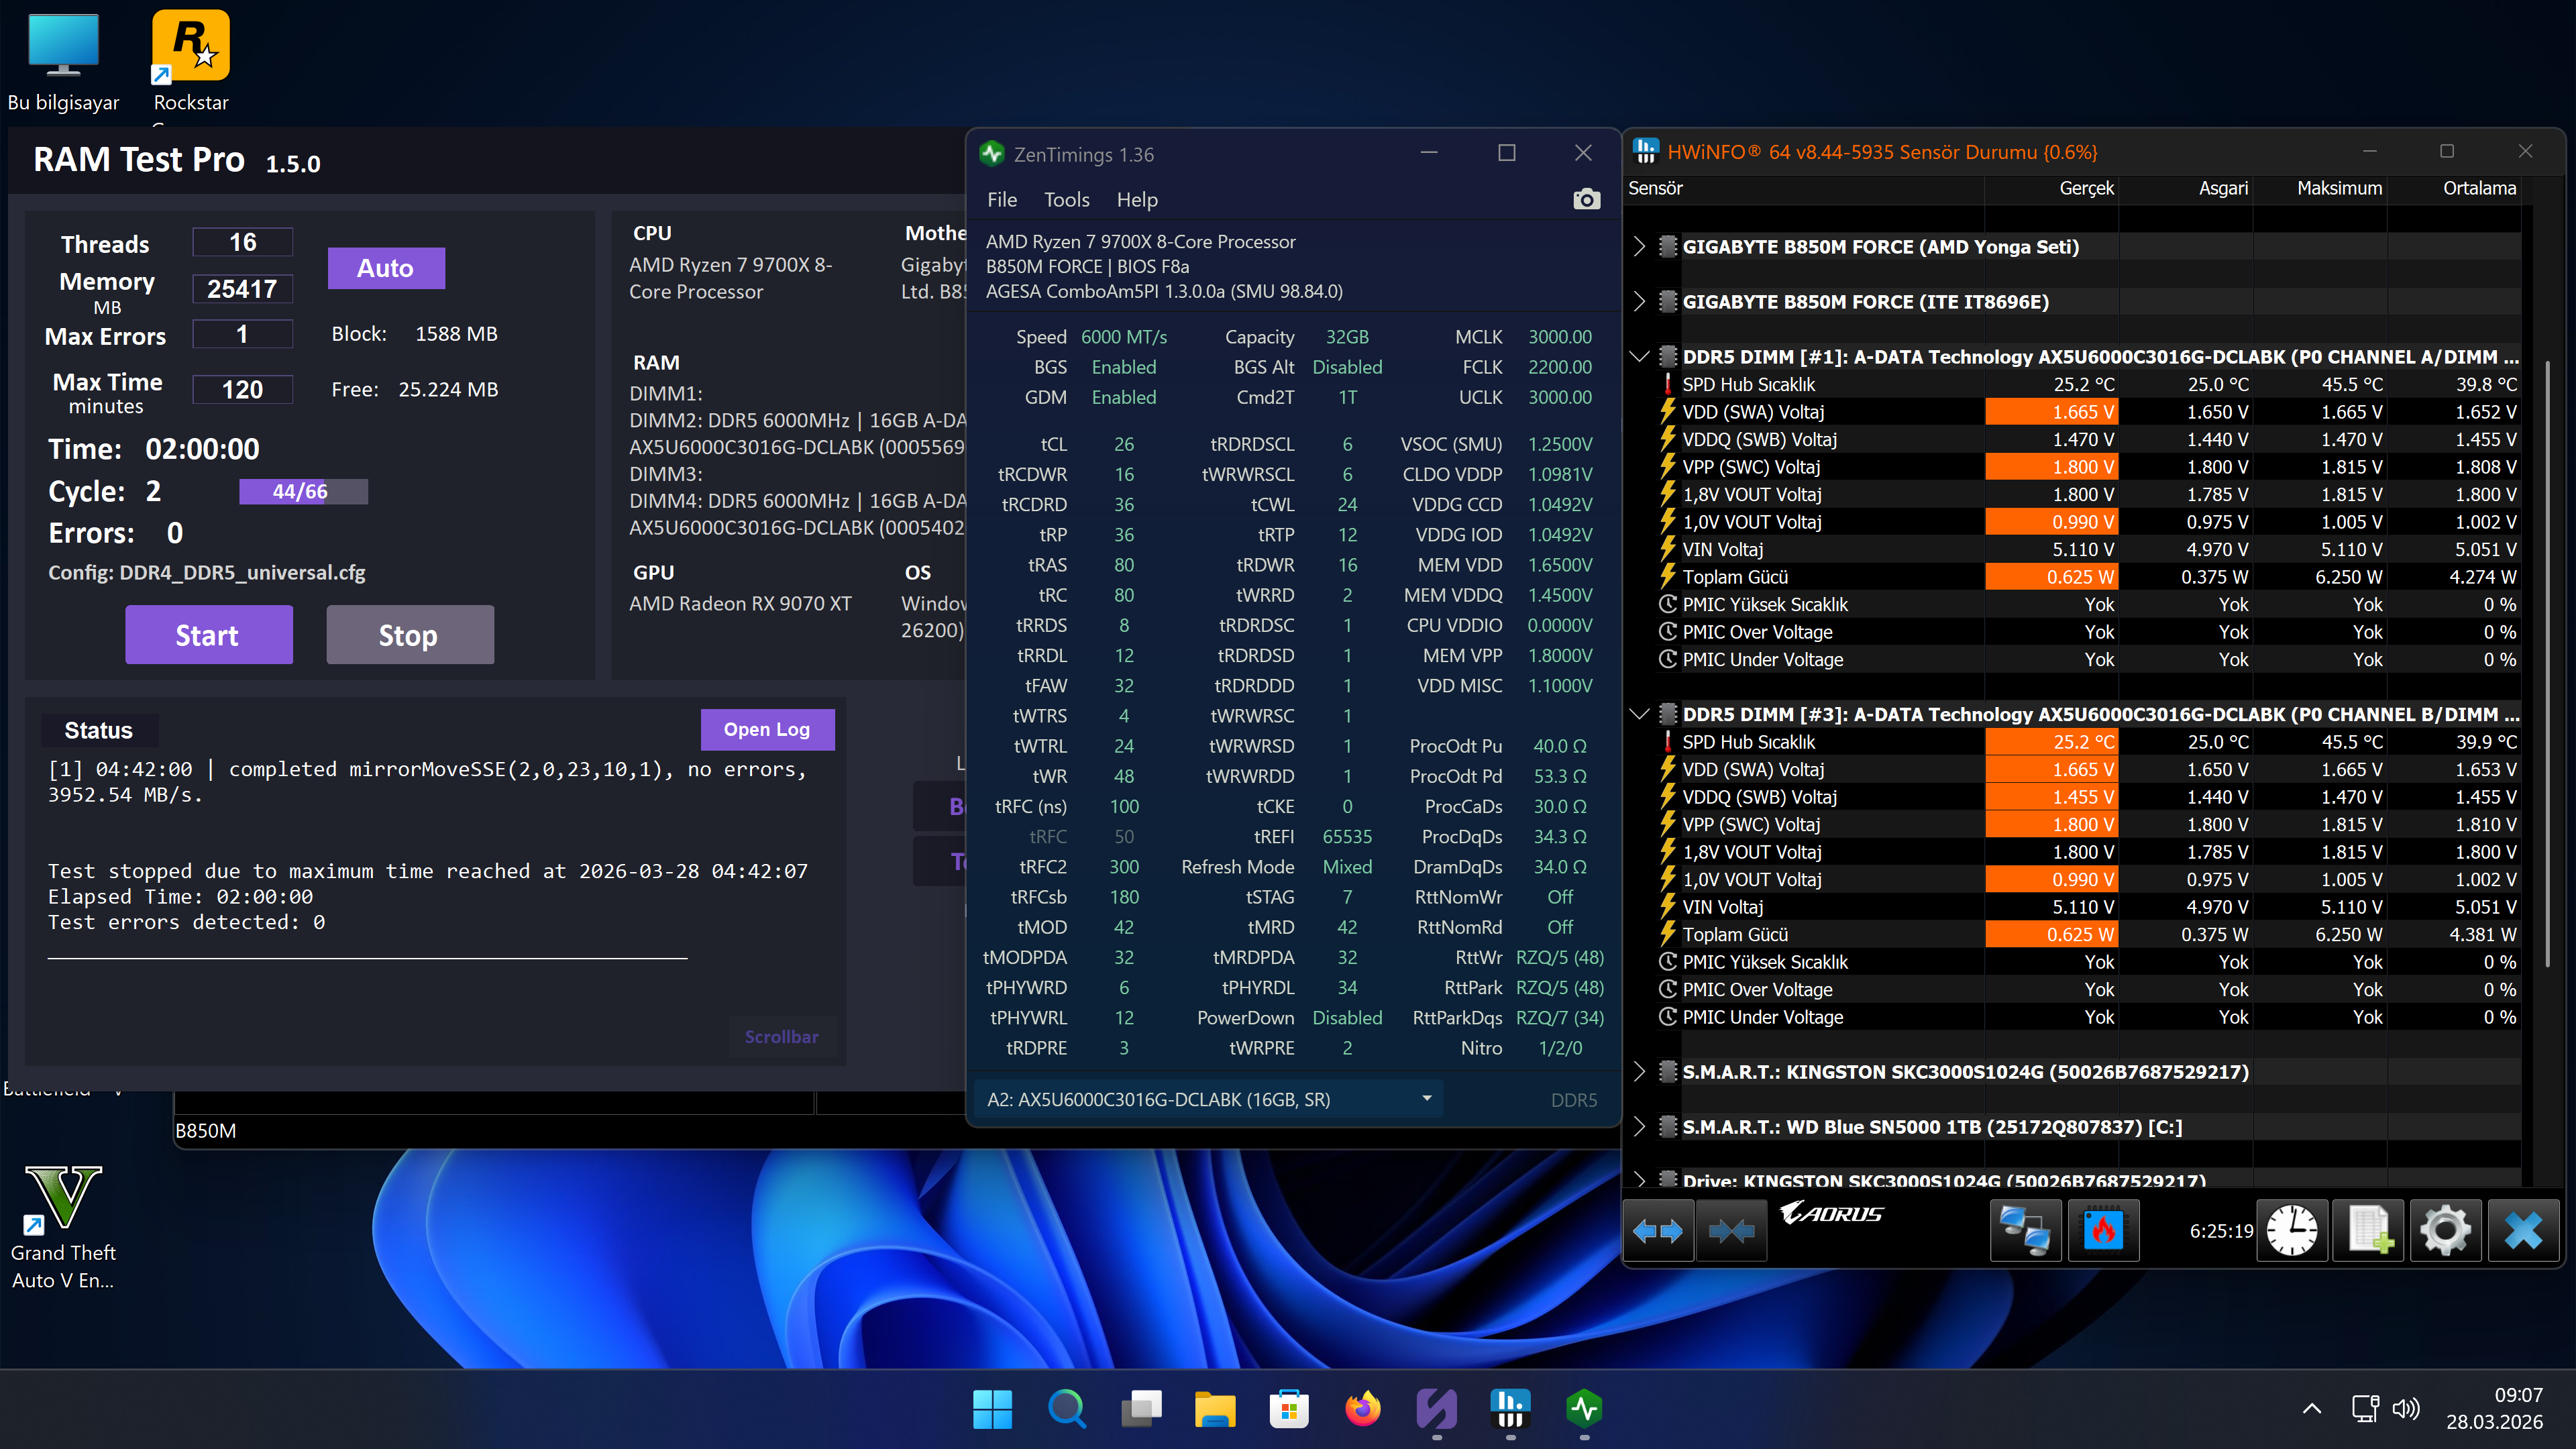
Task: Show hidden tray icons chevron
Action: click(x=2312, y=1409)
